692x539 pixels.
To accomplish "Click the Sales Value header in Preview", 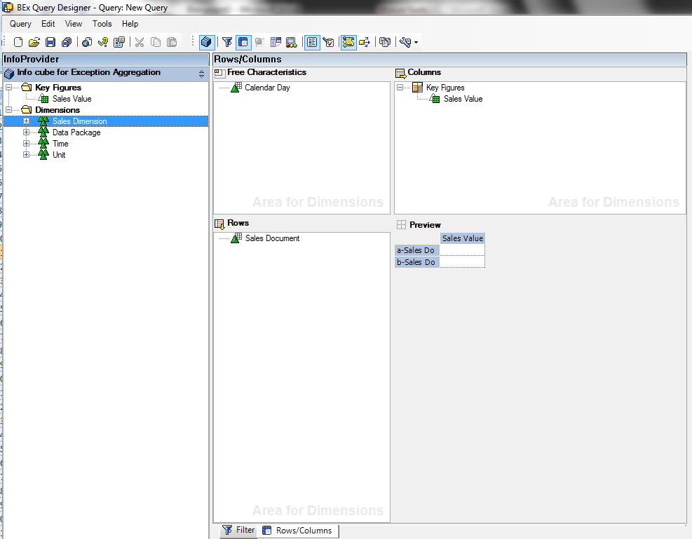I will point(463,238).
